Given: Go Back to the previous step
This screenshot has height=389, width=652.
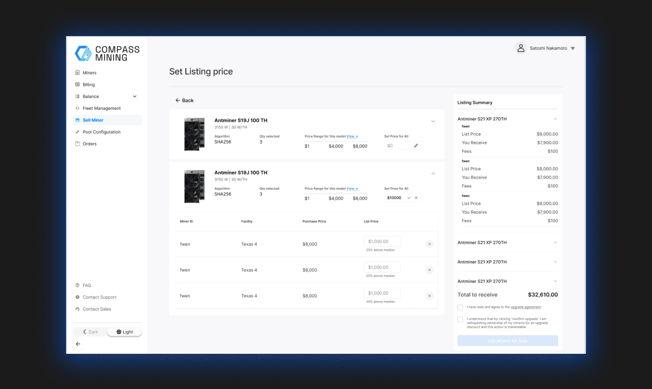Looking at the screenshot, I should pos(184,100).
